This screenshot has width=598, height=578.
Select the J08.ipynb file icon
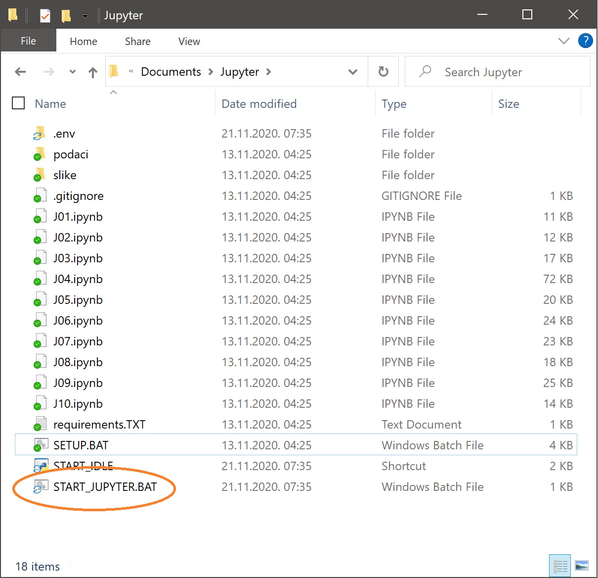tap(40, 362)
